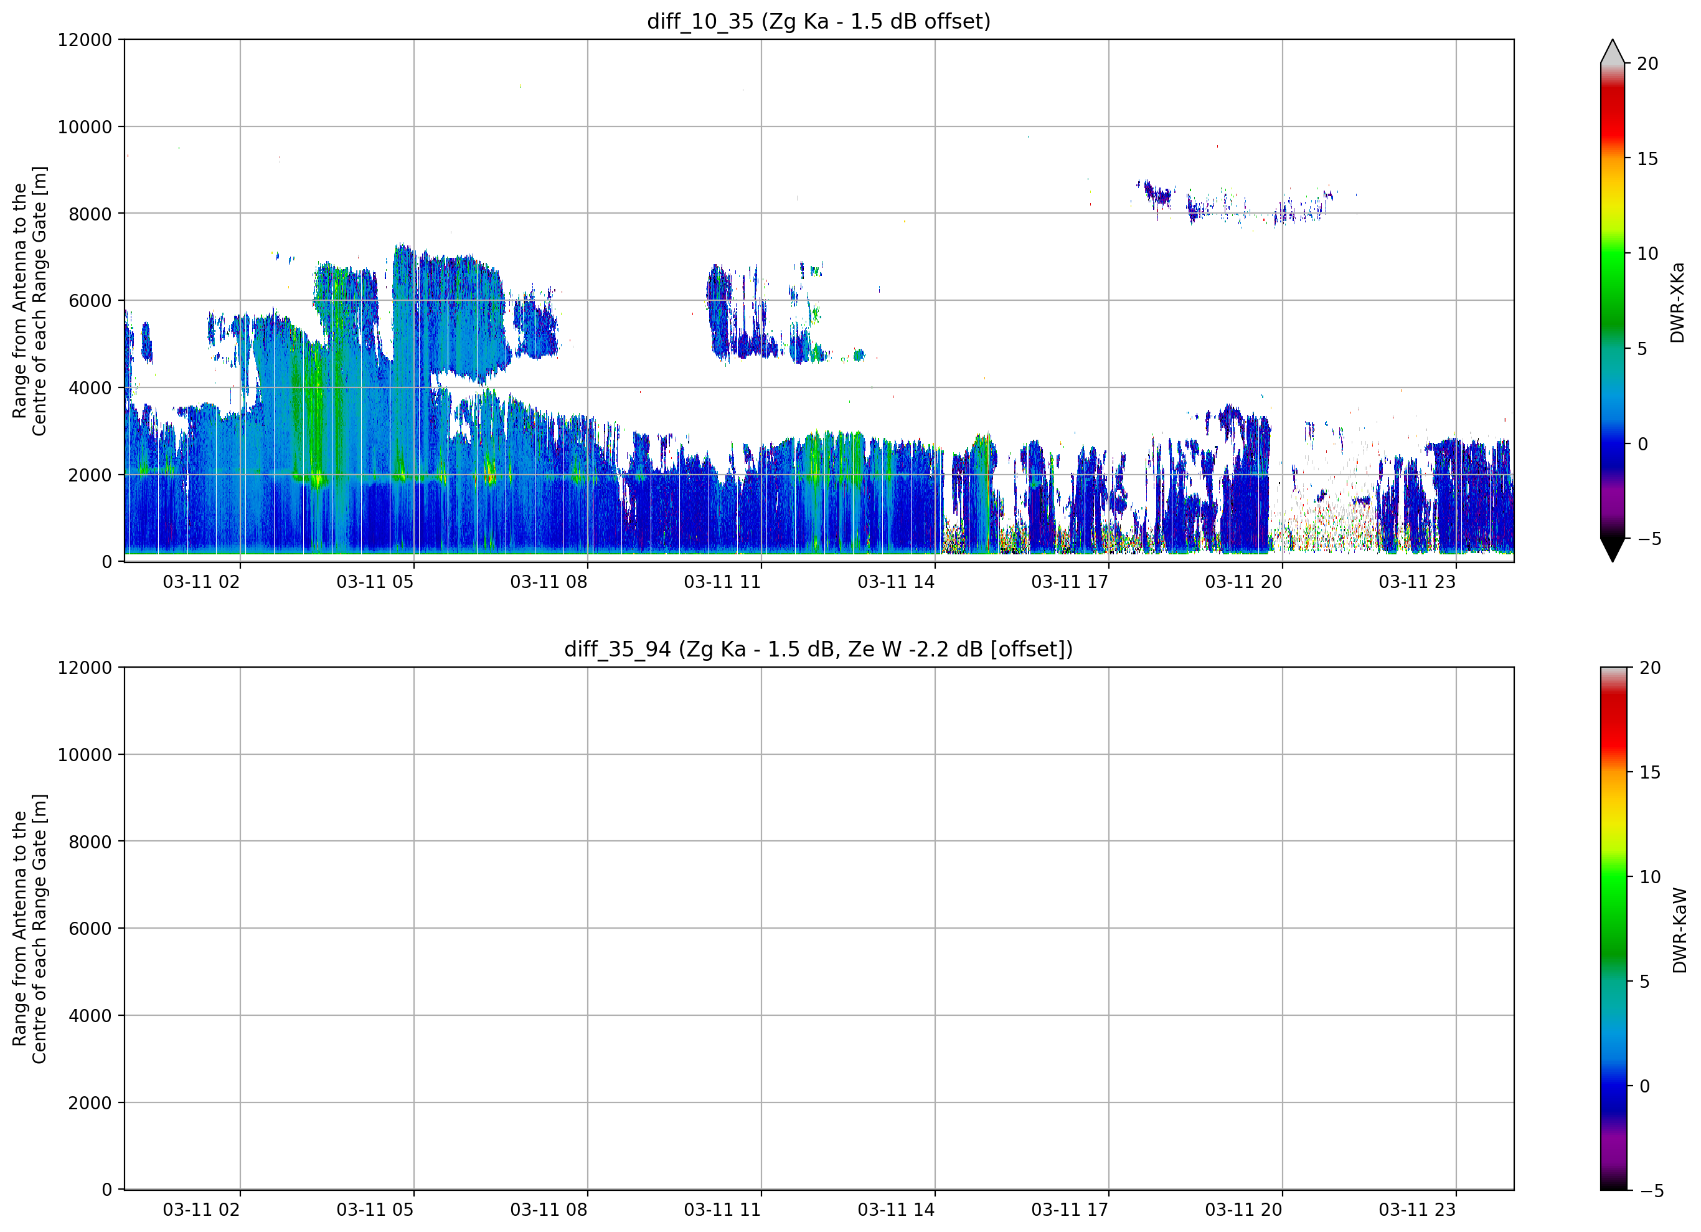Click the 03-11 23 tick label on the bottom plot

pyautogui.click(x=1416, y=1210)
